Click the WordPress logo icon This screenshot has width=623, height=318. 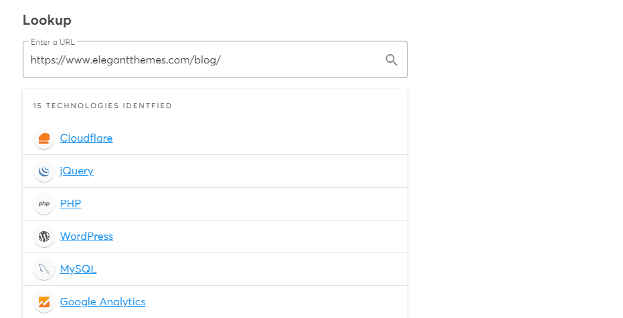click(x=44, y=236)
